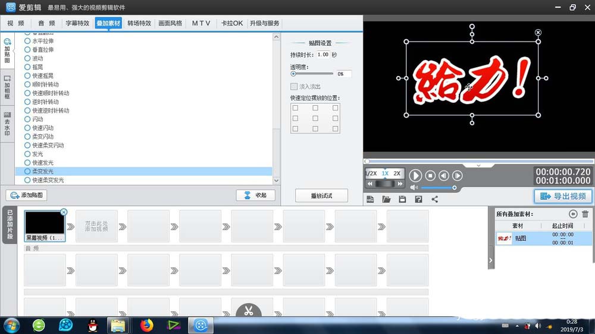Image resolution: width=595 pixels, height=334 pixels.
Task: Choose the top-left quick position box
Action: [x=295, y=108]
